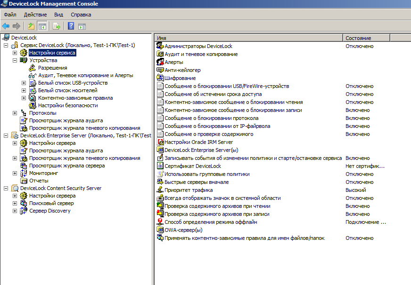Click the Разрешения tree node icon
Image resolution: width=411 pixels, height=285 pixels.
point(32,68)
